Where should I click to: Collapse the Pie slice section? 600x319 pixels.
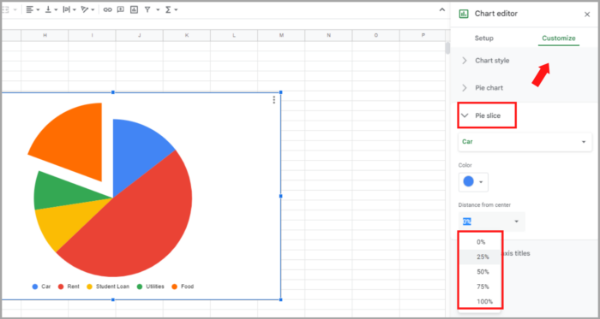pyautogui.click(x=487, y=115)
